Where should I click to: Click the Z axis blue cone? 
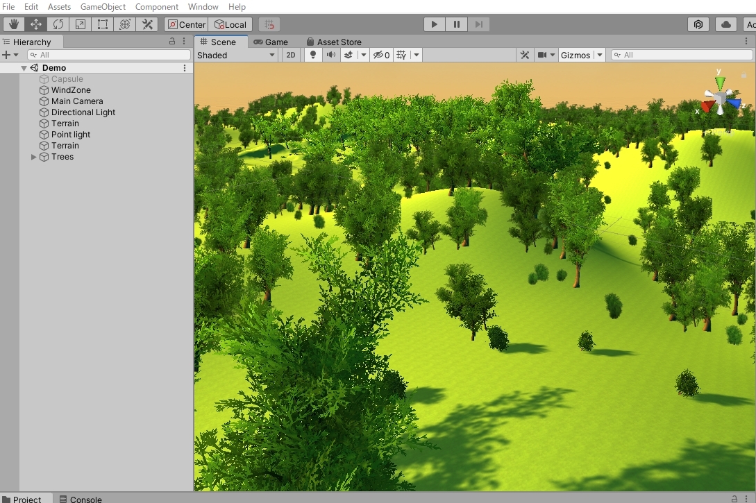[733, 102]
